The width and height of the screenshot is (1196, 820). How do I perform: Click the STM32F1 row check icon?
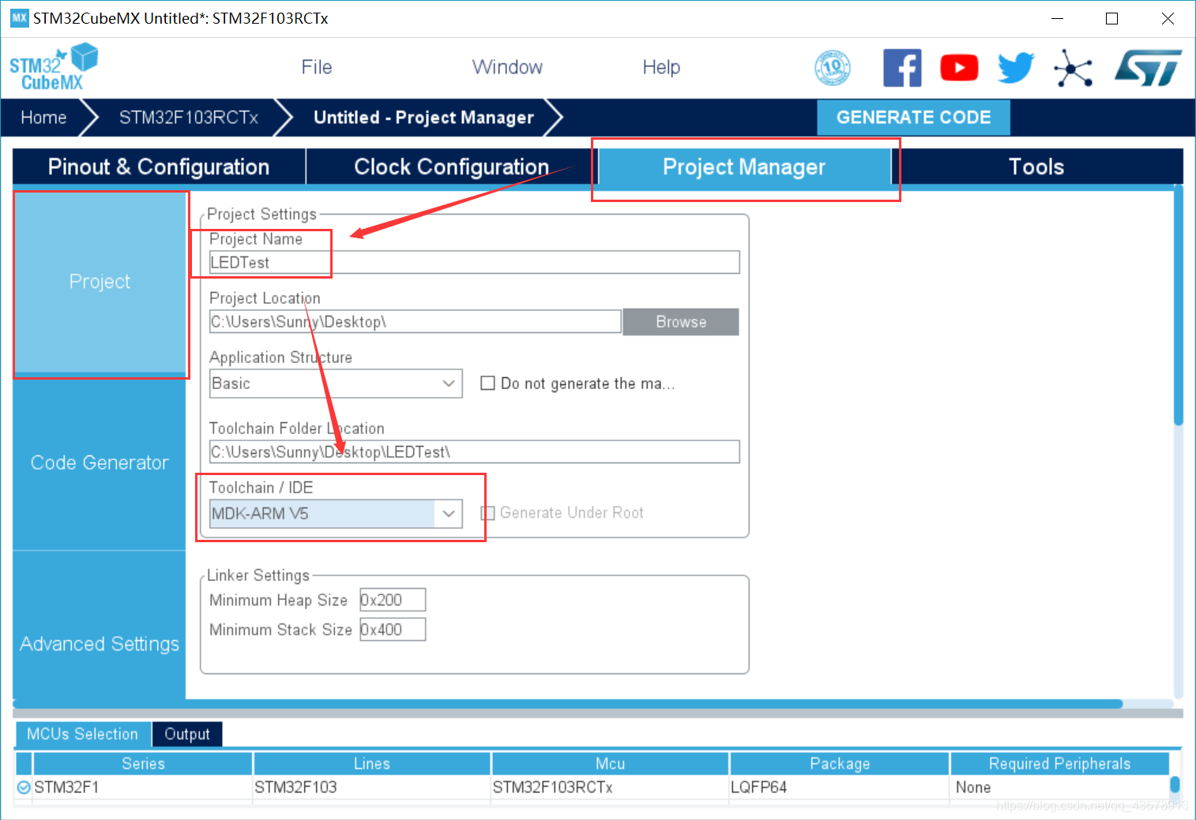coord(24,787)
